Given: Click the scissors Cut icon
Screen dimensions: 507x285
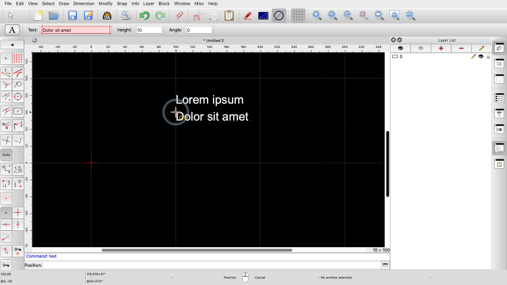Looking at the screenshot, I should coord(197,16).
